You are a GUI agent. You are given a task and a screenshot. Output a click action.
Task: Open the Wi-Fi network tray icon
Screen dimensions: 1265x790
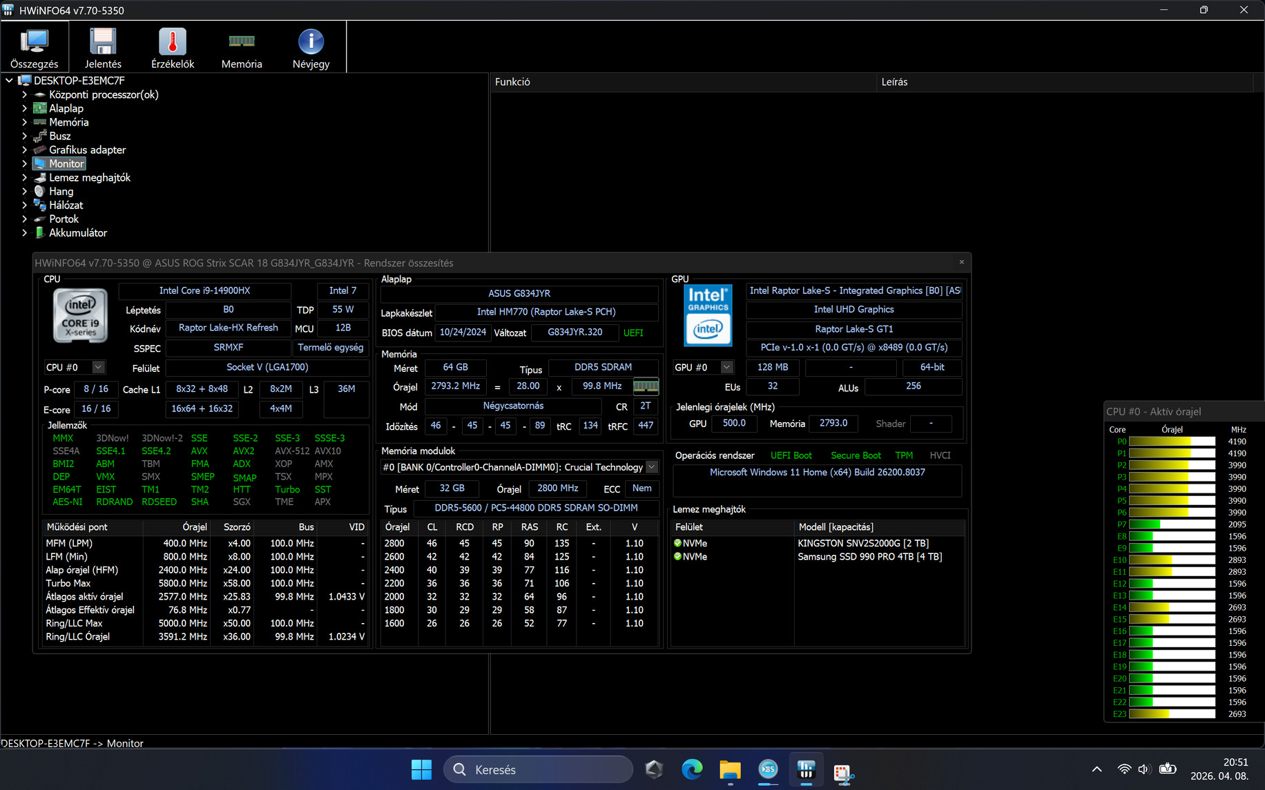click(x=1124, y=769)
